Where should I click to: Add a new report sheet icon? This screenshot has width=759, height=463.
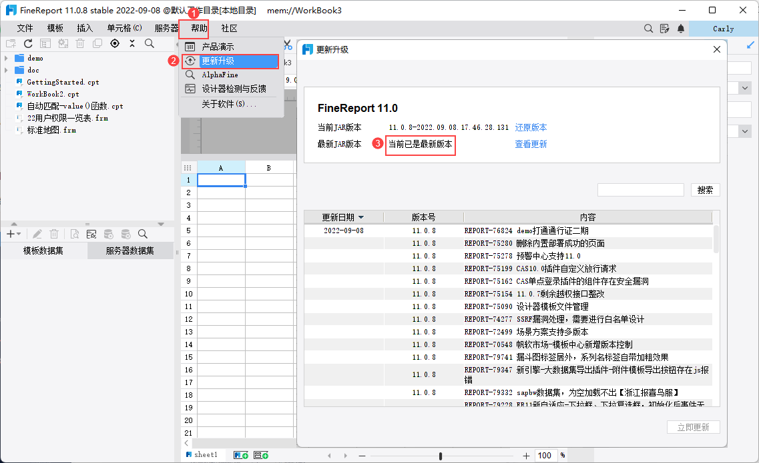(x=240, y=455)
